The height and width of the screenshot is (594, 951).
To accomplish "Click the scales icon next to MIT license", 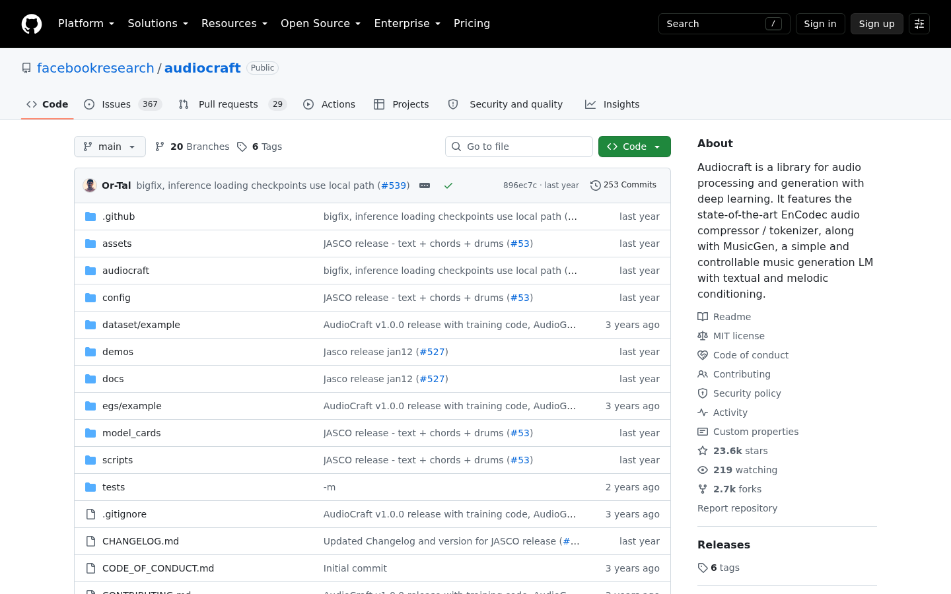I will coord(703,336).
